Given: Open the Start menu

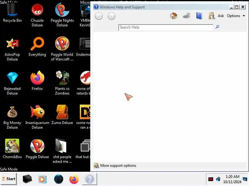Looking at the screenshot, I should (x=9, y=179).
